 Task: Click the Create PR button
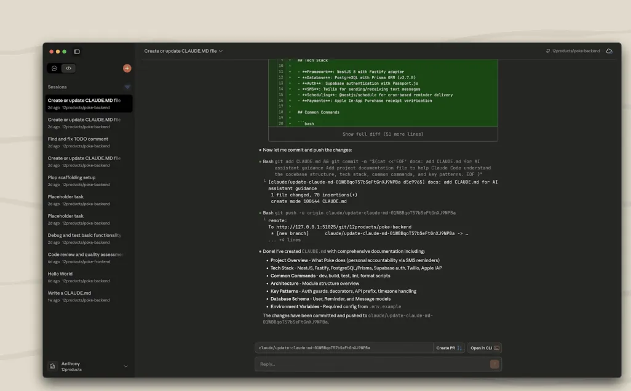(449, 348)
